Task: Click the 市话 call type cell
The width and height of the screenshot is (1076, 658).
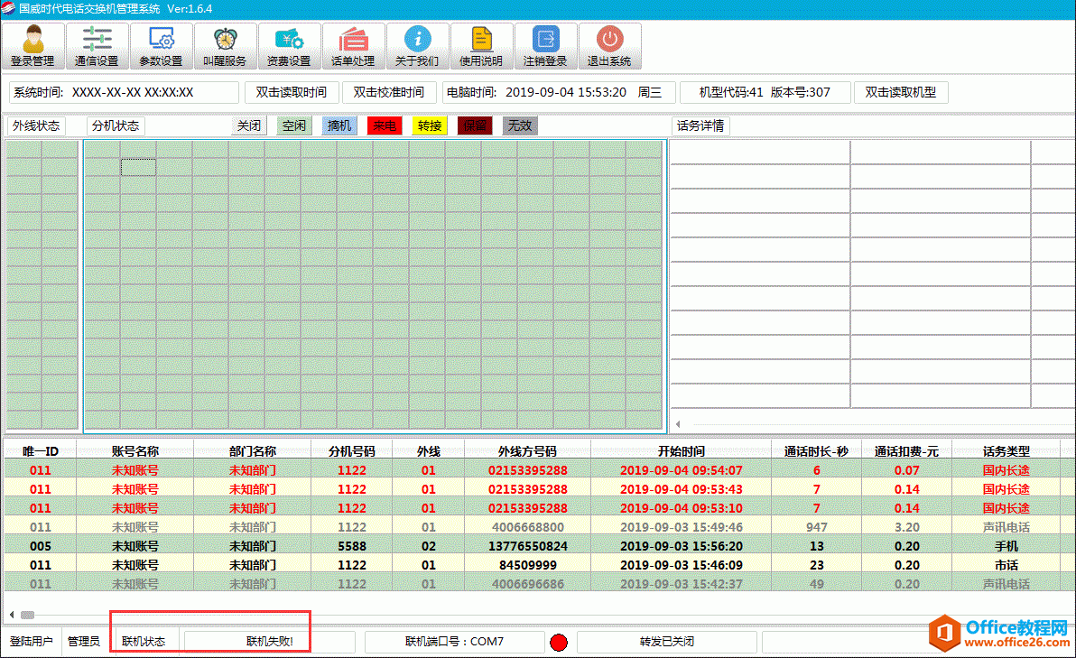Action: (x=1006, y=565)
